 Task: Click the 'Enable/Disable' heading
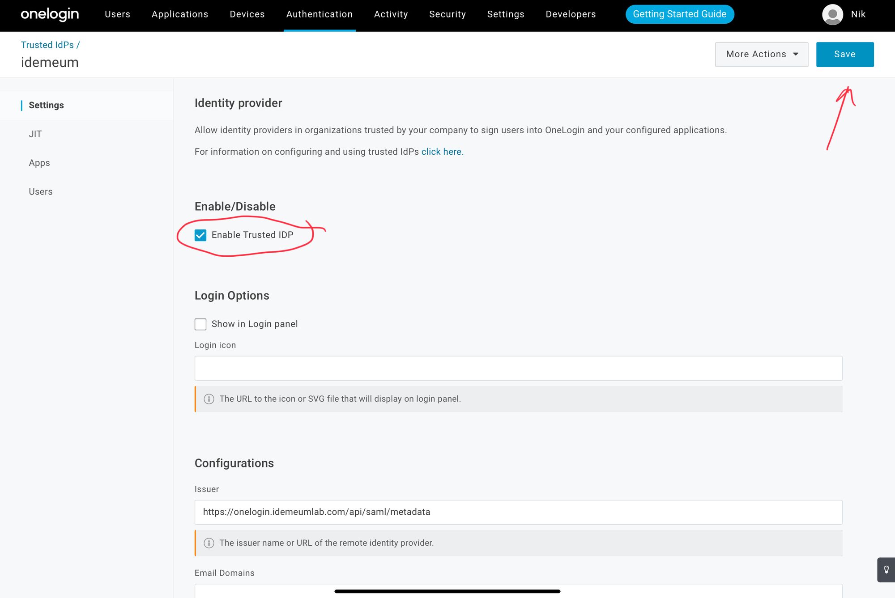point(235,207)
